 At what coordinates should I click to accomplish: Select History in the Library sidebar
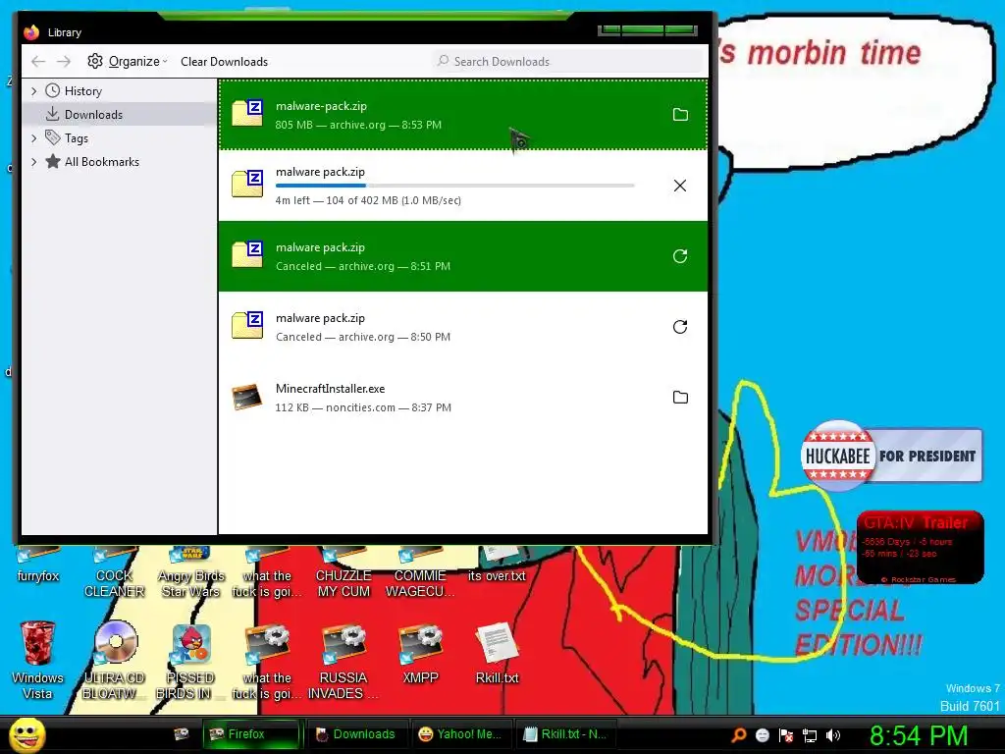pyautogui.click(x=82, y=91)
